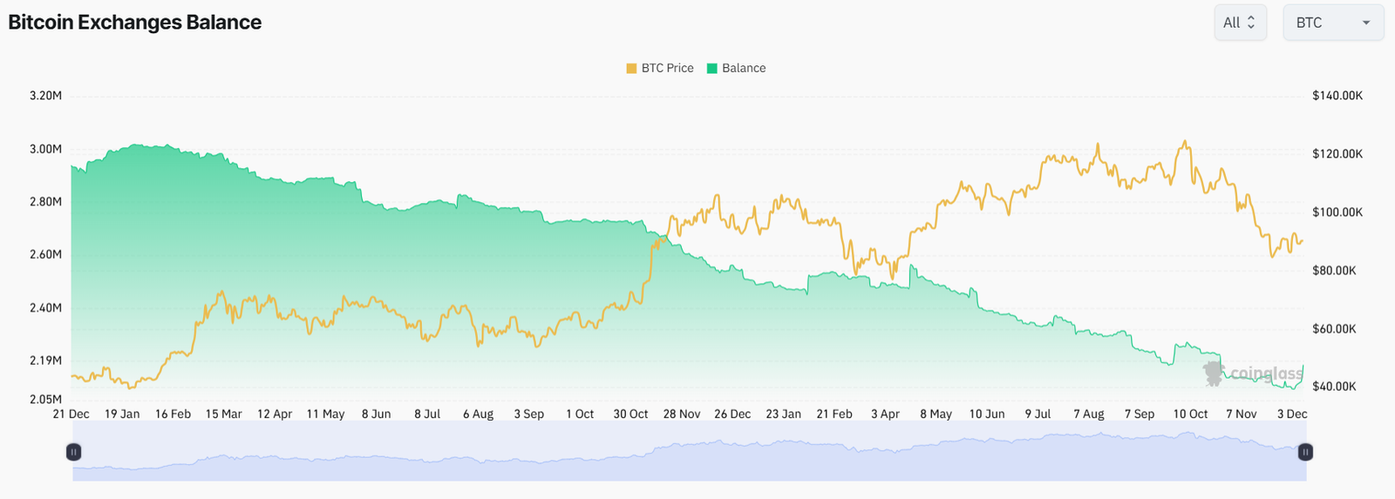The image size is (1395, 499).
Task: Select the "3 Dec" x-axis date label
Action: (x=1291, y=414)
